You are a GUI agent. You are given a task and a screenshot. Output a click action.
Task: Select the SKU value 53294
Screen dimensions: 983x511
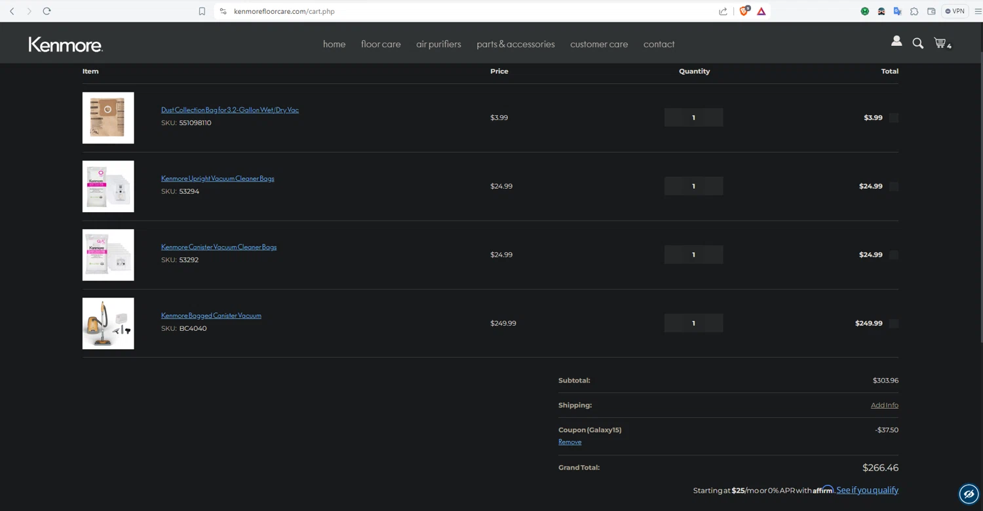189,192
